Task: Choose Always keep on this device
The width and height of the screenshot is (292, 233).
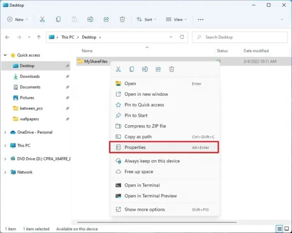Action: 165,161
